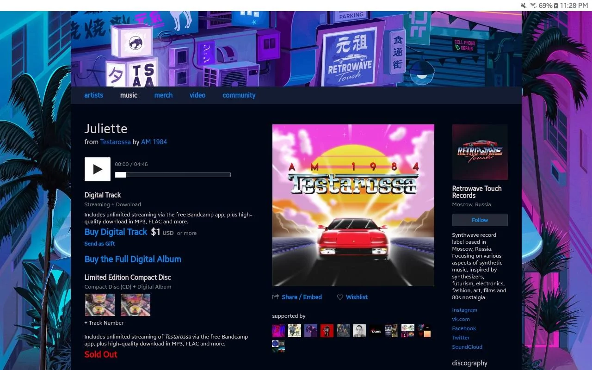Screen dimensions: 592x370
Task: Click the Digital Track heading
Action: click(103, 195)
